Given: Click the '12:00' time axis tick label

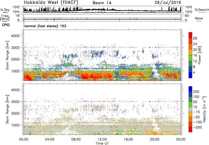Looking at the screenshot, I should coord(102,140).
